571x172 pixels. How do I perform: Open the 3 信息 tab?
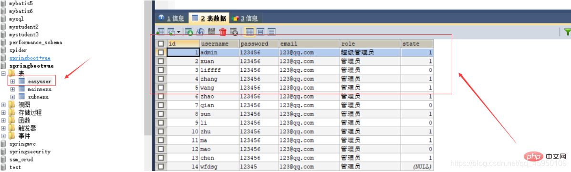pyautogui.click(x=245, y=18)
